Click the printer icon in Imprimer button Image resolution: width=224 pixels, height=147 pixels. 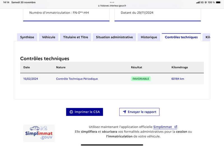pyautogui.click(x=71, y=112)
